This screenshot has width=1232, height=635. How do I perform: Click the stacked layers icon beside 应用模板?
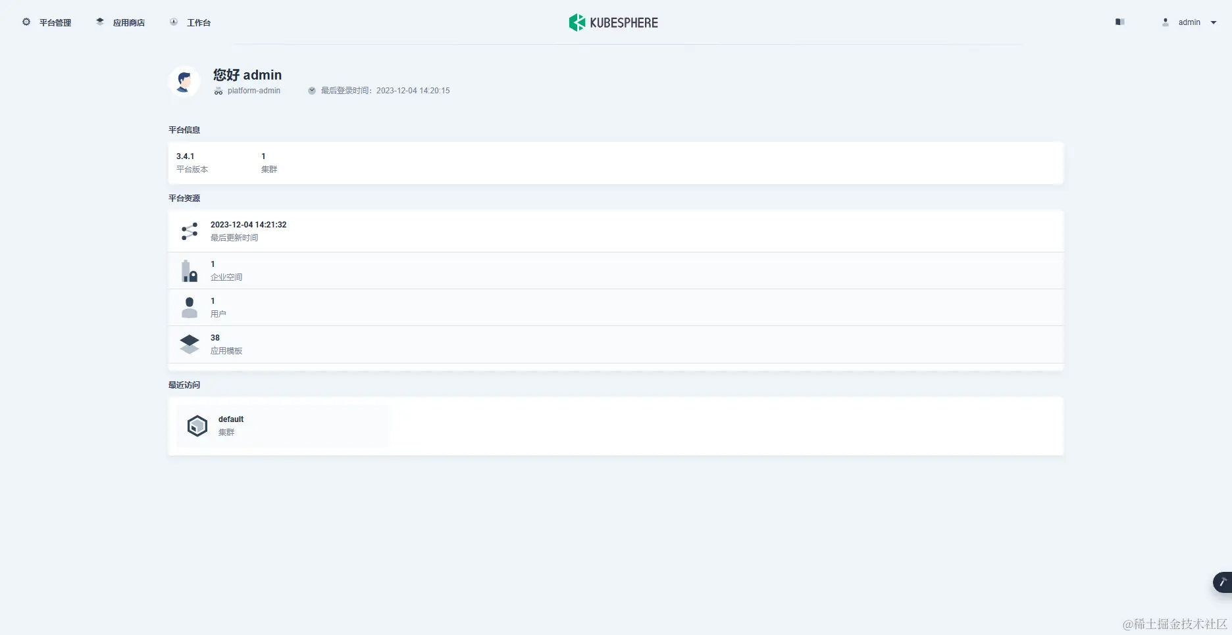click(x=190, y=344)
